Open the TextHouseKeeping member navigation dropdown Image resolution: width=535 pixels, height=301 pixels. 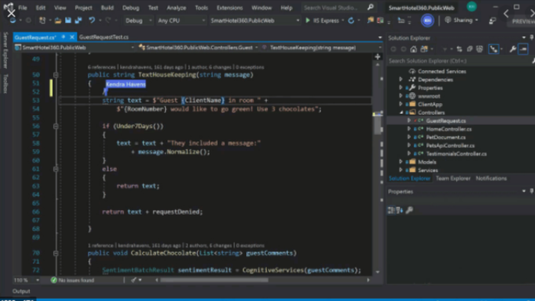pos(322,47)
